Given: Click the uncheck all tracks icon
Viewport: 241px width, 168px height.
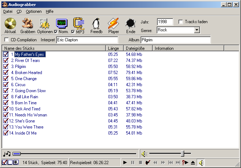Looking at the screenshot, I should 10,162.
